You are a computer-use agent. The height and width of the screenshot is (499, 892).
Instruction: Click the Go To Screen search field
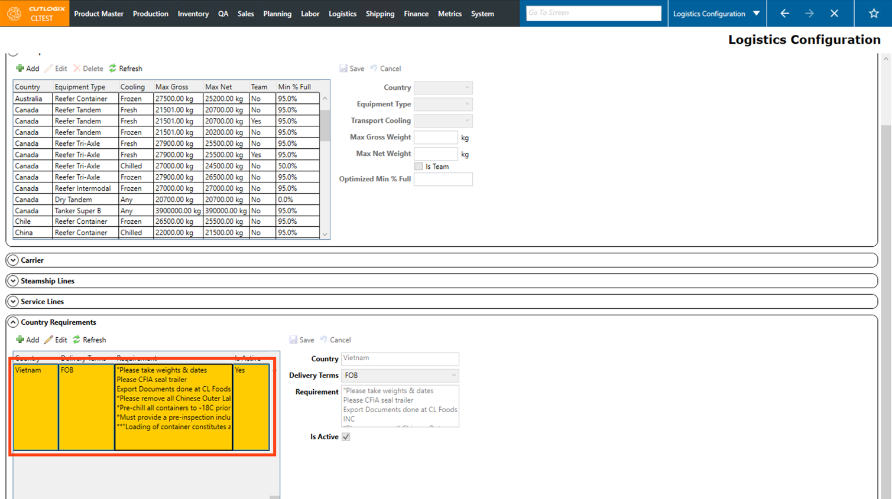[x=593, y=13]
